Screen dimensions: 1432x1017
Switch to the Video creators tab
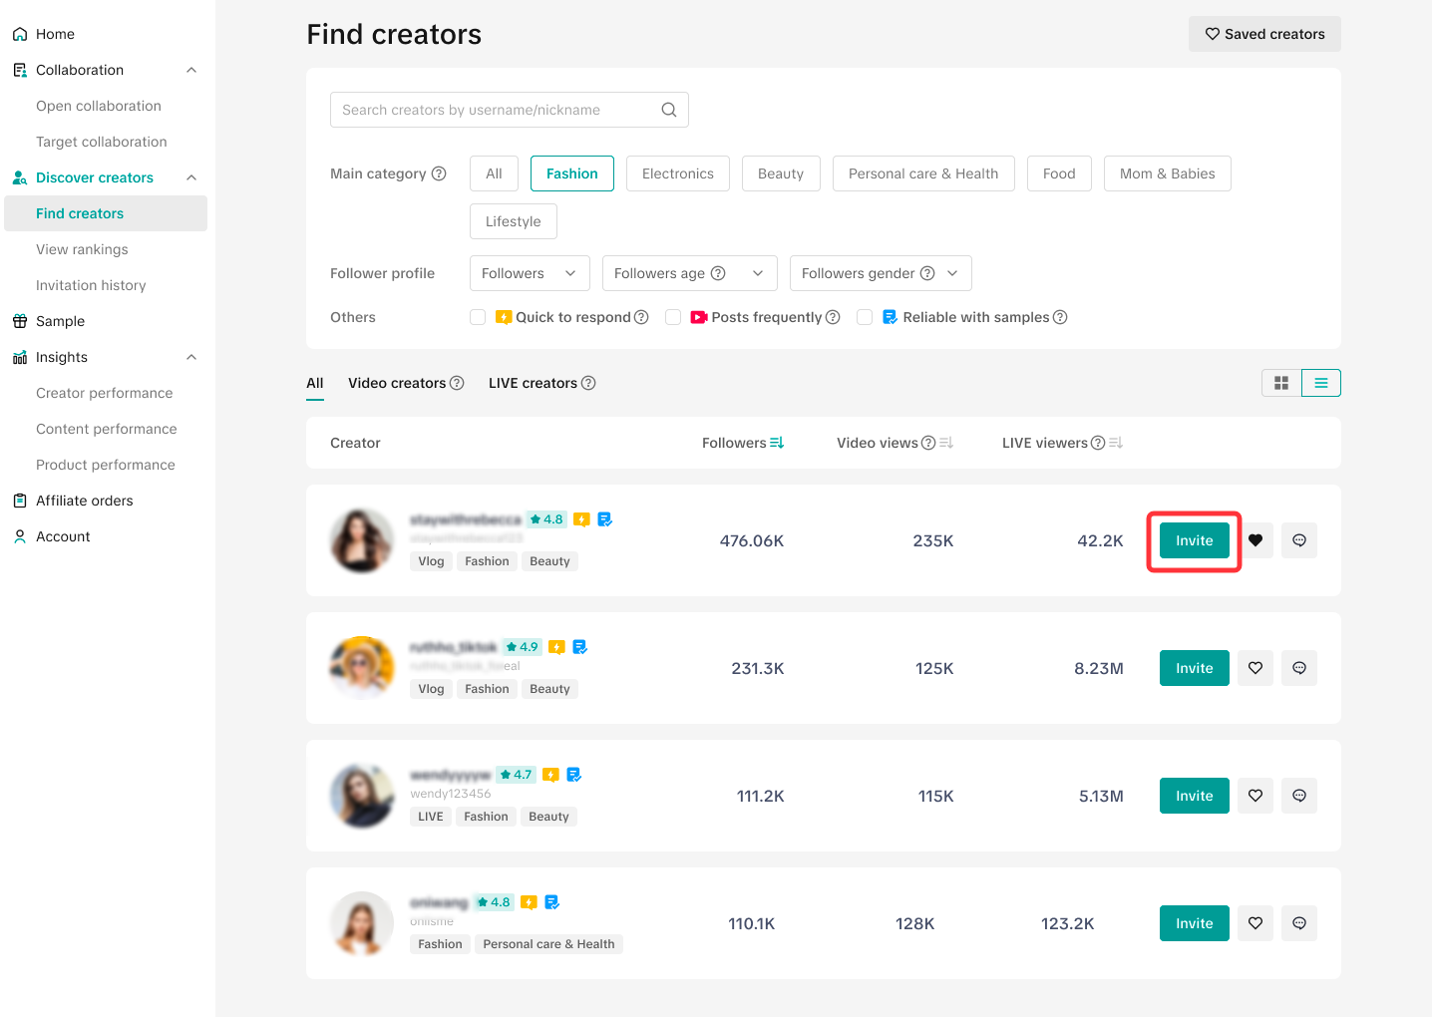tap(397, 383)
